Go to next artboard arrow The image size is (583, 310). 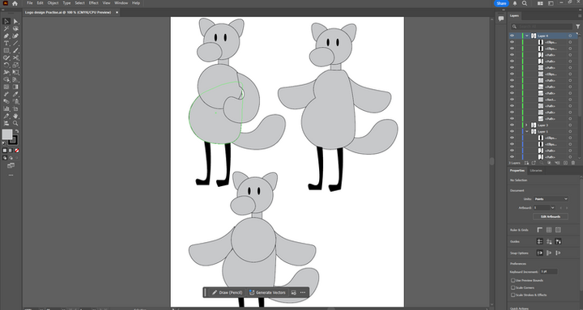pyautogui.click(x=566, y=208)
